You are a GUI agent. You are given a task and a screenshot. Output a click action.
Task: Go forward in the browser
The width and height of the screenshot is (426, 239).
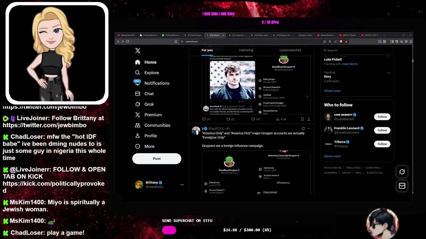123,41
